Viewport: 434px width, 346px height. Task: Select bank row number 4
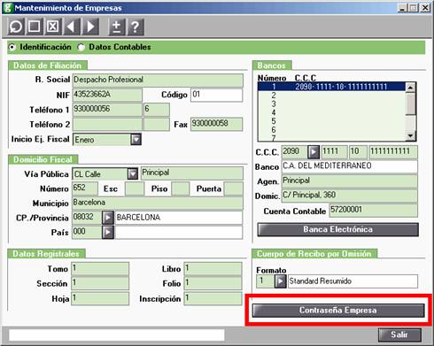[331, 112]
